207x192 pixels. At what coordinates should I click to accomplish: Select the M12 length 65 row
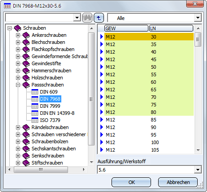click(149, 90)
